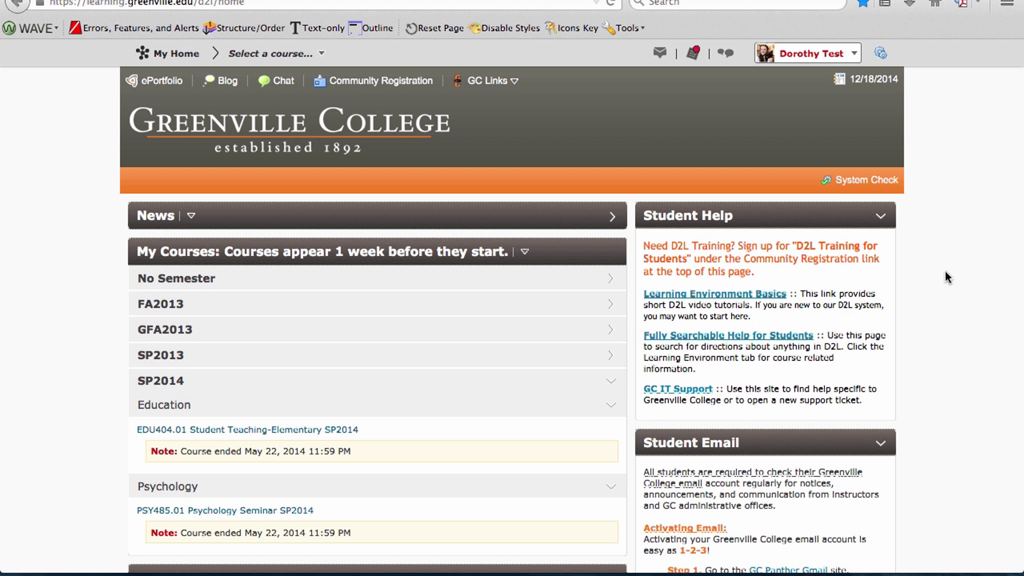1024x576 pixels.
Task: Expand the GC Links menu
Action: tap(486, 81)
